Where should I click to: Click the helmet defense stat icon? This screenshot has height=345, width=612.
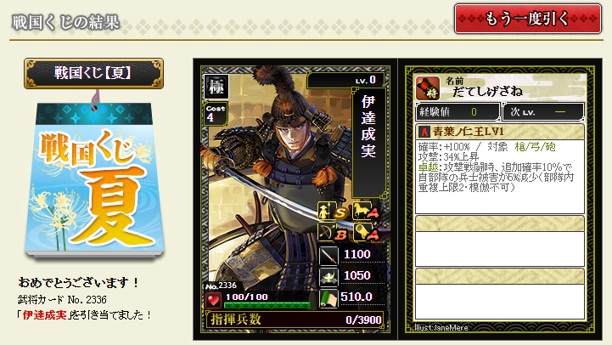[x=328, y=277]
